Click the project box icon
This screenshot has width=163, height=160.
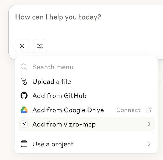[24, 144]
